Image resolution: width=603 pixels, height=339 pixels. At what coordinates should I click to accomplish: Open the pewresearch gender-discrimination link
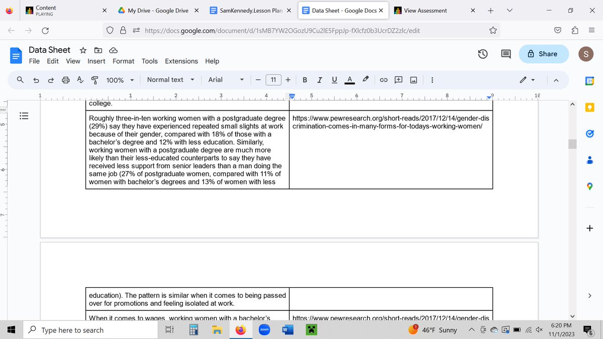pyautogui.click(x=390, y=122)
